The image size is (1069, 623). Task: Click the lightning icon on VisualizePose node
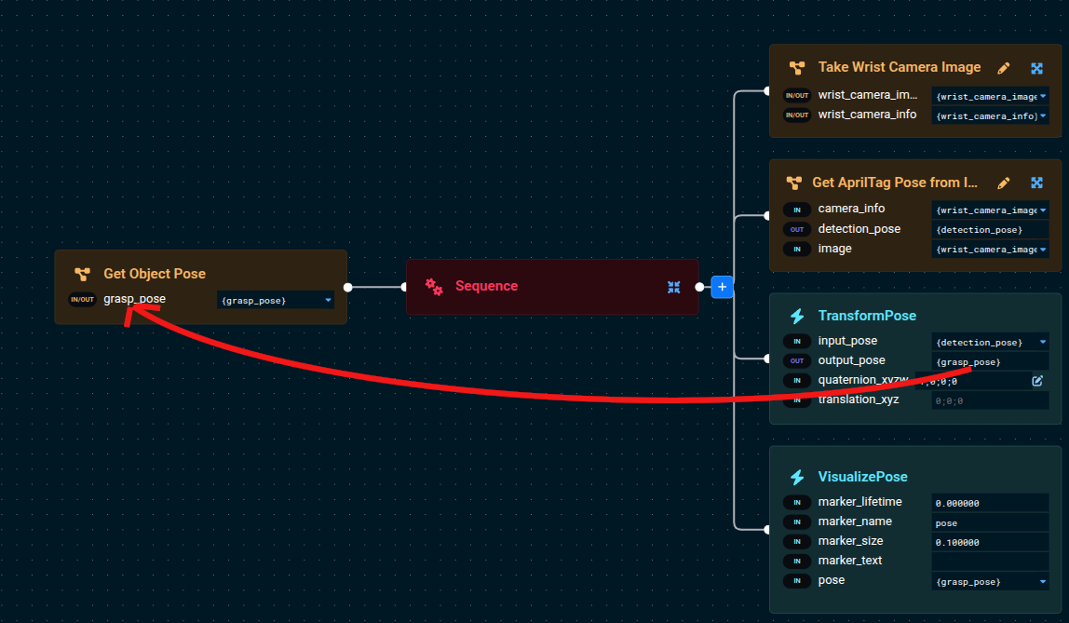point(797,477)
